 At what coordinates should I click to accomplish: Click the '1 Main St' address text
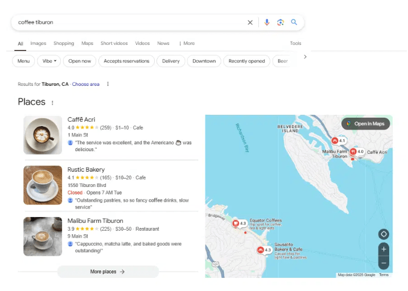tap(77, 135)
